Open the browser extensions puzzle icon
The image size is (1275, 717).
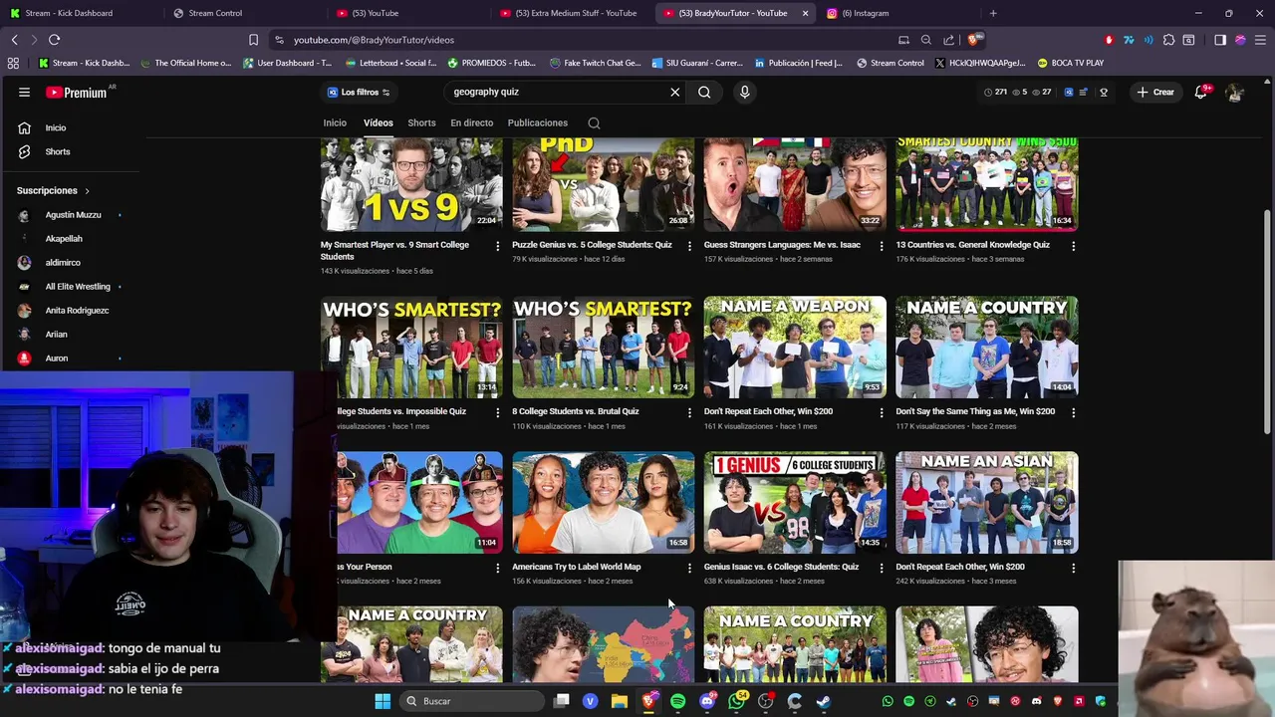pos(1168,40)
